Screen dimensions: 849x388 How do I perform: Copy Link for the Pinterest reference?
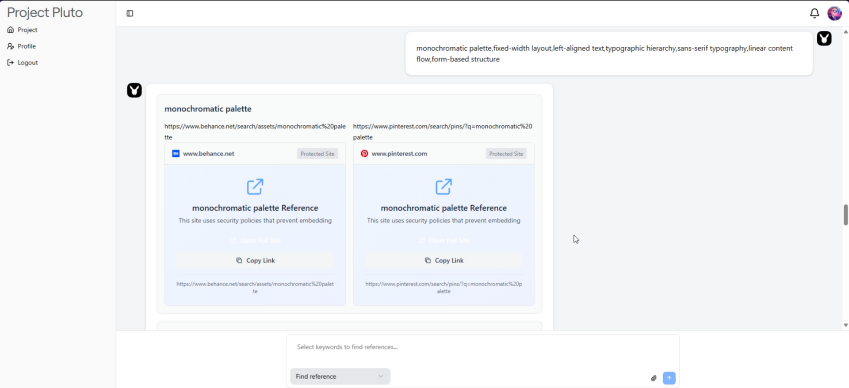444,260
